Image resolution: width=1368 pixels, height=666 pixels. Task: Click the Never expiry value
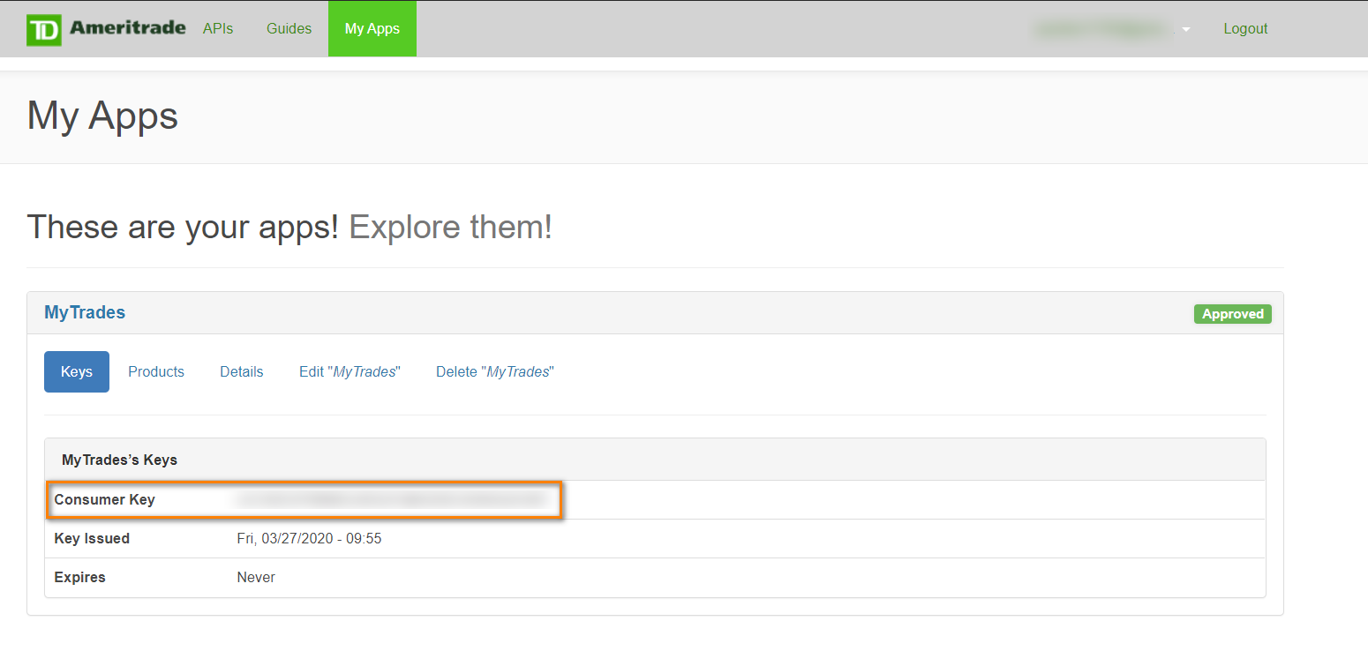256,577
